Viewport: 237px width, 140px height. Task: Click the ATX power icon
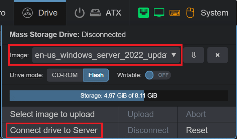(x=80, y=13)
